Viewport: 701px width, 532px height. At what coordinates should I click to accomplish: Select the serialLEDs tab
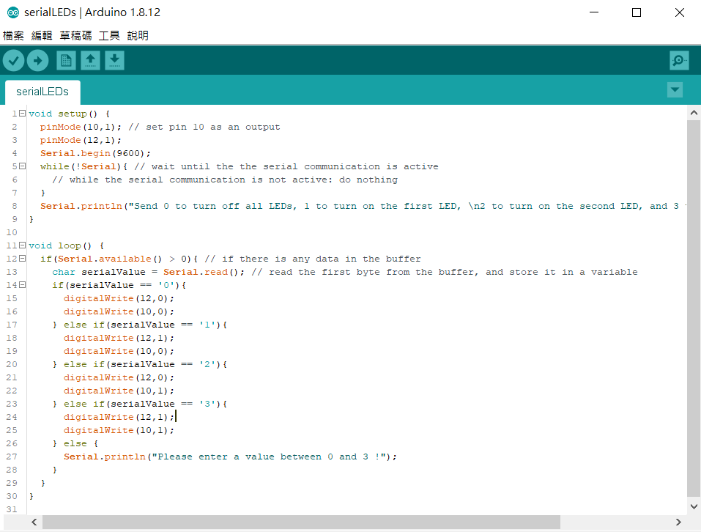click(x=42, y=92)
